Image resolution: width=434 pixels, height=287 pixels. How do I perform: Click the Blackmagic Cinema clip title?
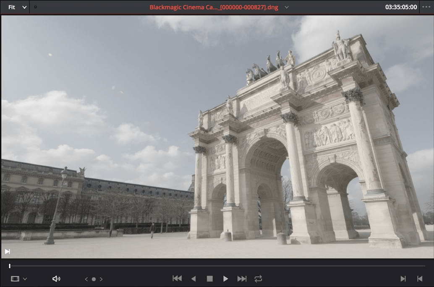[x=214, y=7]
